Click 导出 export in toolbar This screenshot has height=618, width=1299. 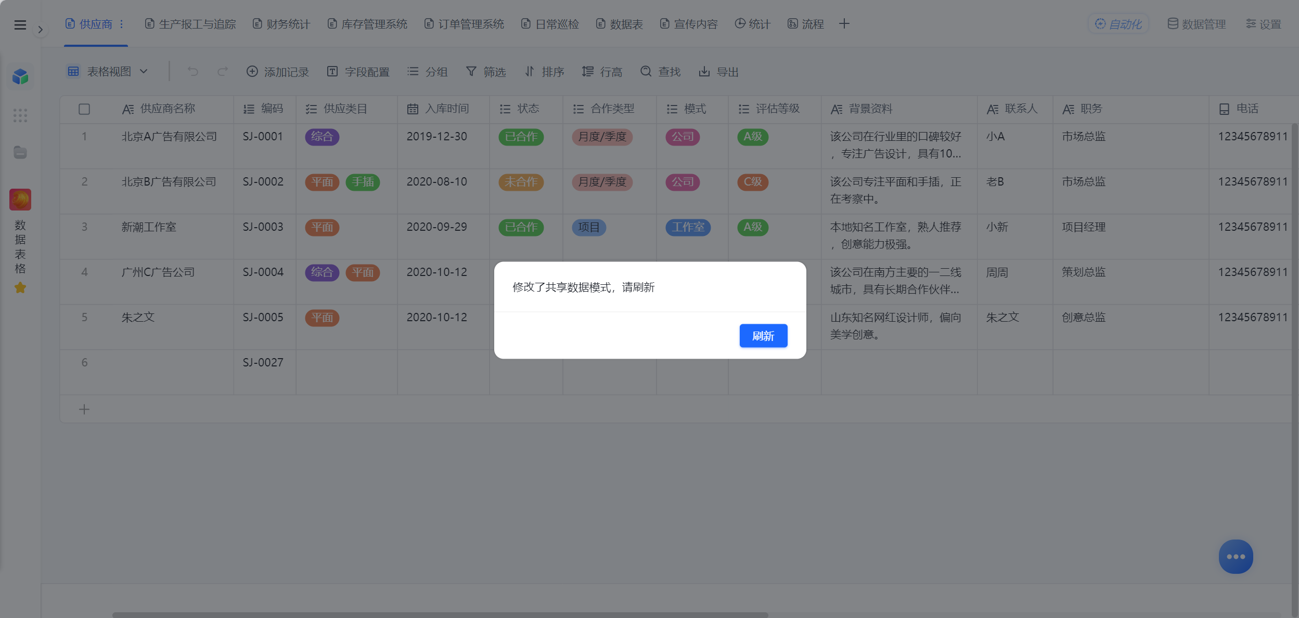click(719, 72)
